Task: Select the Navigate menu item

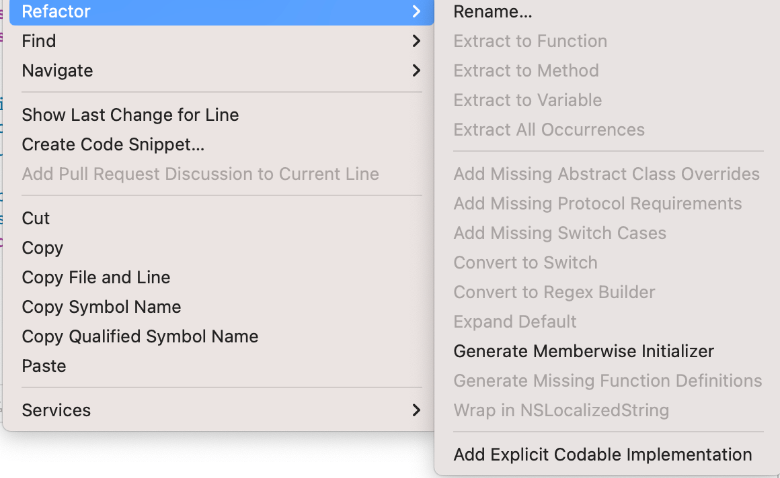Action: [58, 70]
